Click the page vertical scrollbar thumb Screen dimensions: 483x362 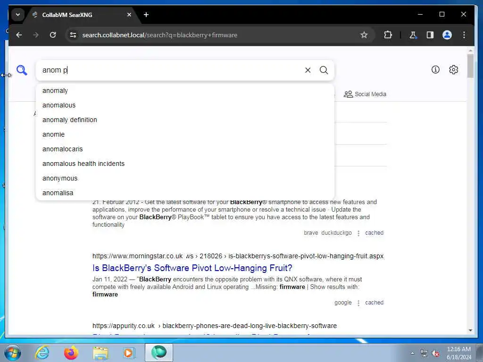tap(470, 66)
